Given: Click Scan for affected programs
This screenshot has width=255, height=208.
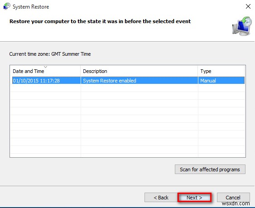Looking at the screenshot, I should (210, 169).
